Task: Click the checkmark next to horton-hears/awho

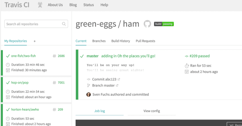Action: pyautogui.click(x=8, y=109)
